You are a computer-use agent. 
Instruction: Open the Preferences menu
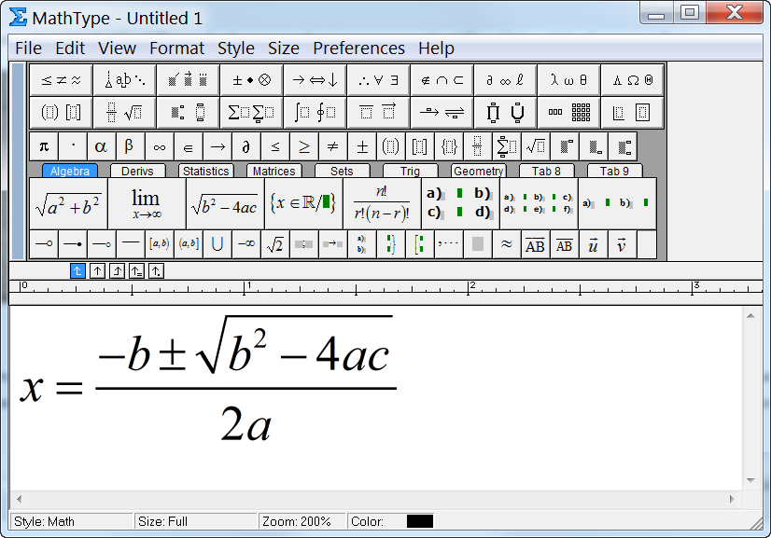tap(359, 48)
